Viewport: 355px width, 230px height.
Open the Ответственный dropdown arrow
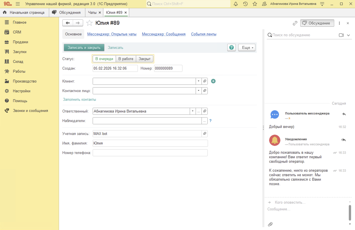tap(193, 111)
